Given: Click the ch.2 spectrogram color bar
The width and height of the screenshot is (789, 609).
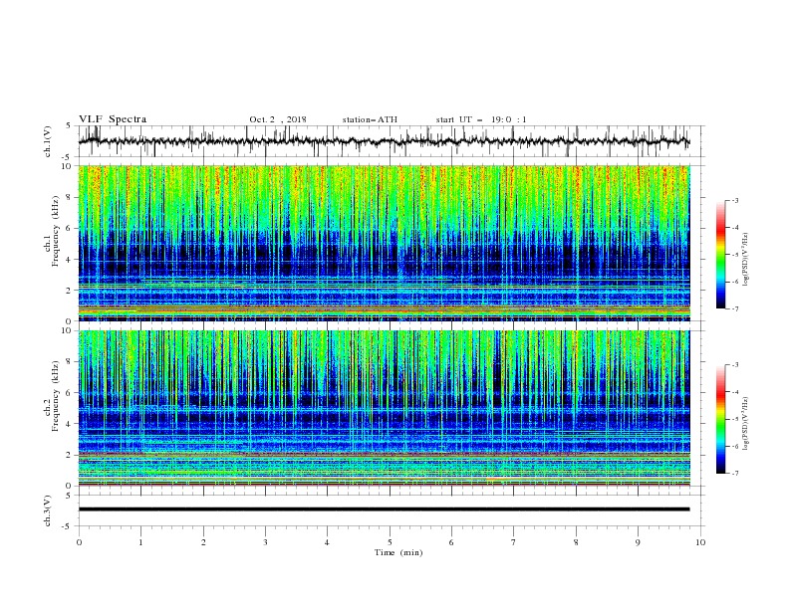Looking at the screenshot, I should [720, 419].
